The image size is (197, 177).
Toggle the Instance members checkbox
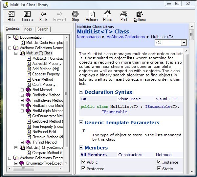point(159,162)
